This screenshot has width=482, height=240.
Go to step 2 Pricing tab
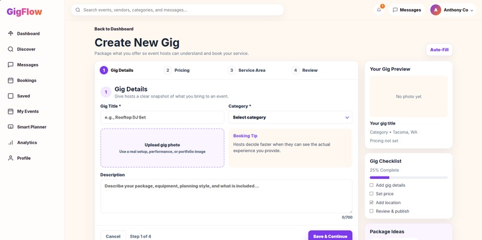[x=176, y=70]
